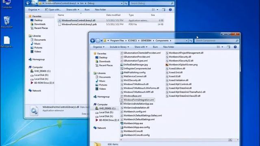Viewport: 260px width, 146px height.
Task: Click Open with in Debug window
Action: click(x=53, y=10)
